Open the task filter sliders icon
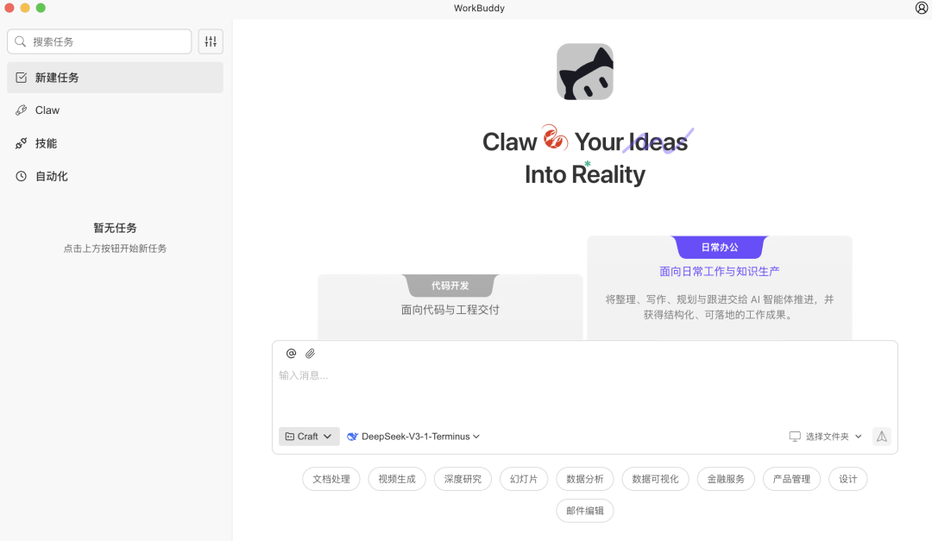Image resolution: width=932 pixels, height=541 pixels. coord(210,41)
